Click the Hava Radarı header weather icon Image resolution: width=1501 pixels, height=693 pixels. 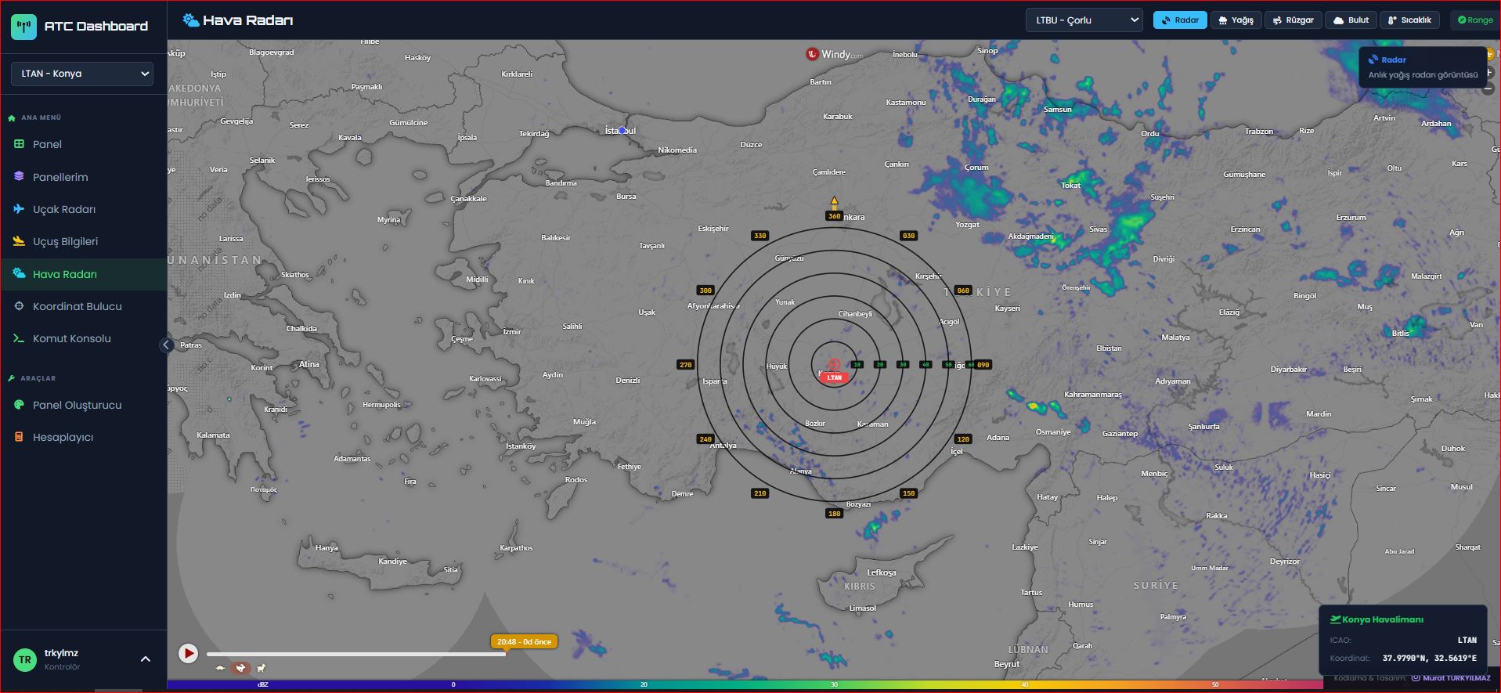(x=190, y=20)
